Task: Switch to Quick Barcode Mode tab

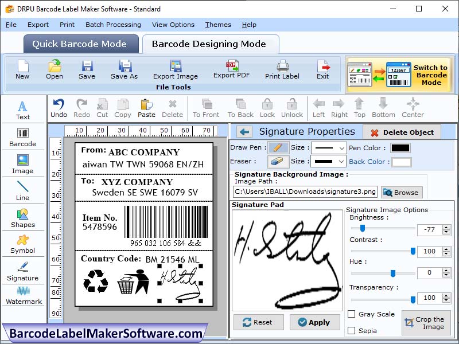Action: point(80,44)
